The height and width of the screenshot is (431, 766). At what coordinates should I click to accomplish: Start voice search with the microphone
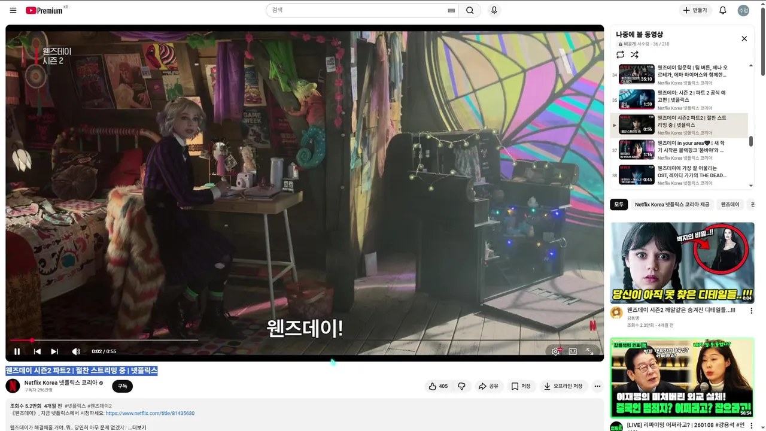coord(494,10)
